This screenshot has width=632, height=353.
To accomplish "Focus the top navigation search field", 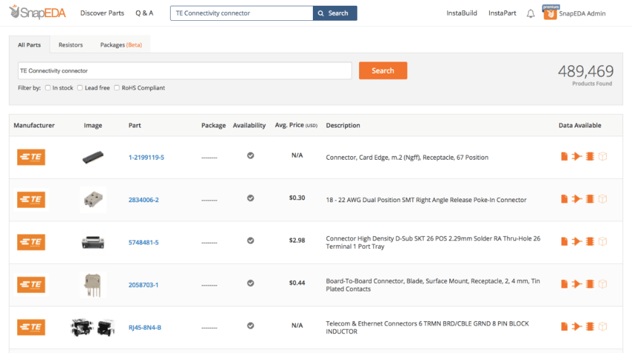I will [x=241, y=13].
